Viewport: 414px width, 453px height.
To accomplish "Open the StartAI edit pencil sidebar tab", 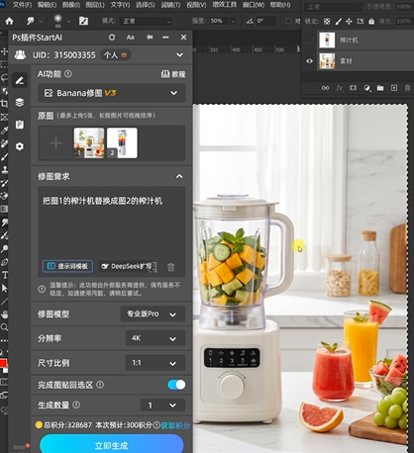I will [x=20, y=80].
